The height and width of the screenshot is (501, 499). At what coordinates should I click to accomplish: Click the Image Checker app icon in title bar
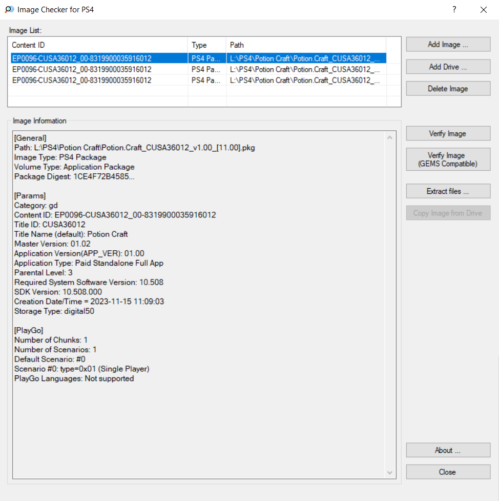coord(9,10)
